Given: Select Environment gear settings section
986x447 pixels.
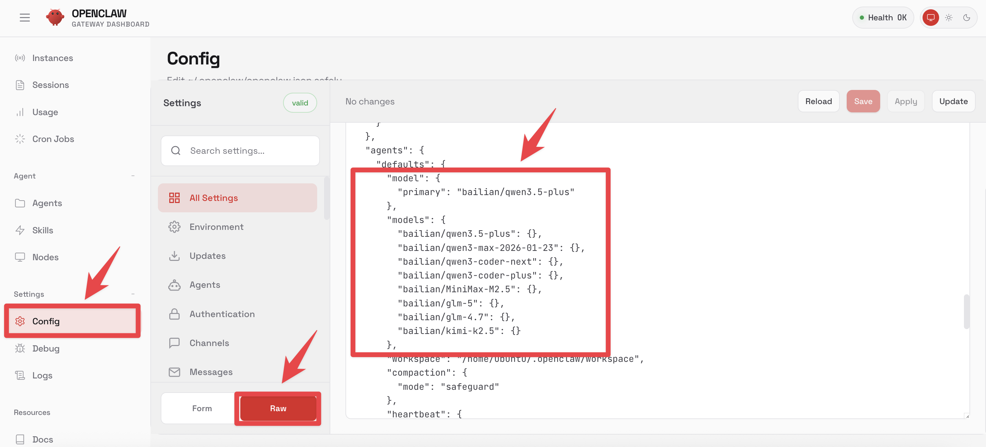Looking at the screenshot, I should pyautogui.click(x=216, y=227).
